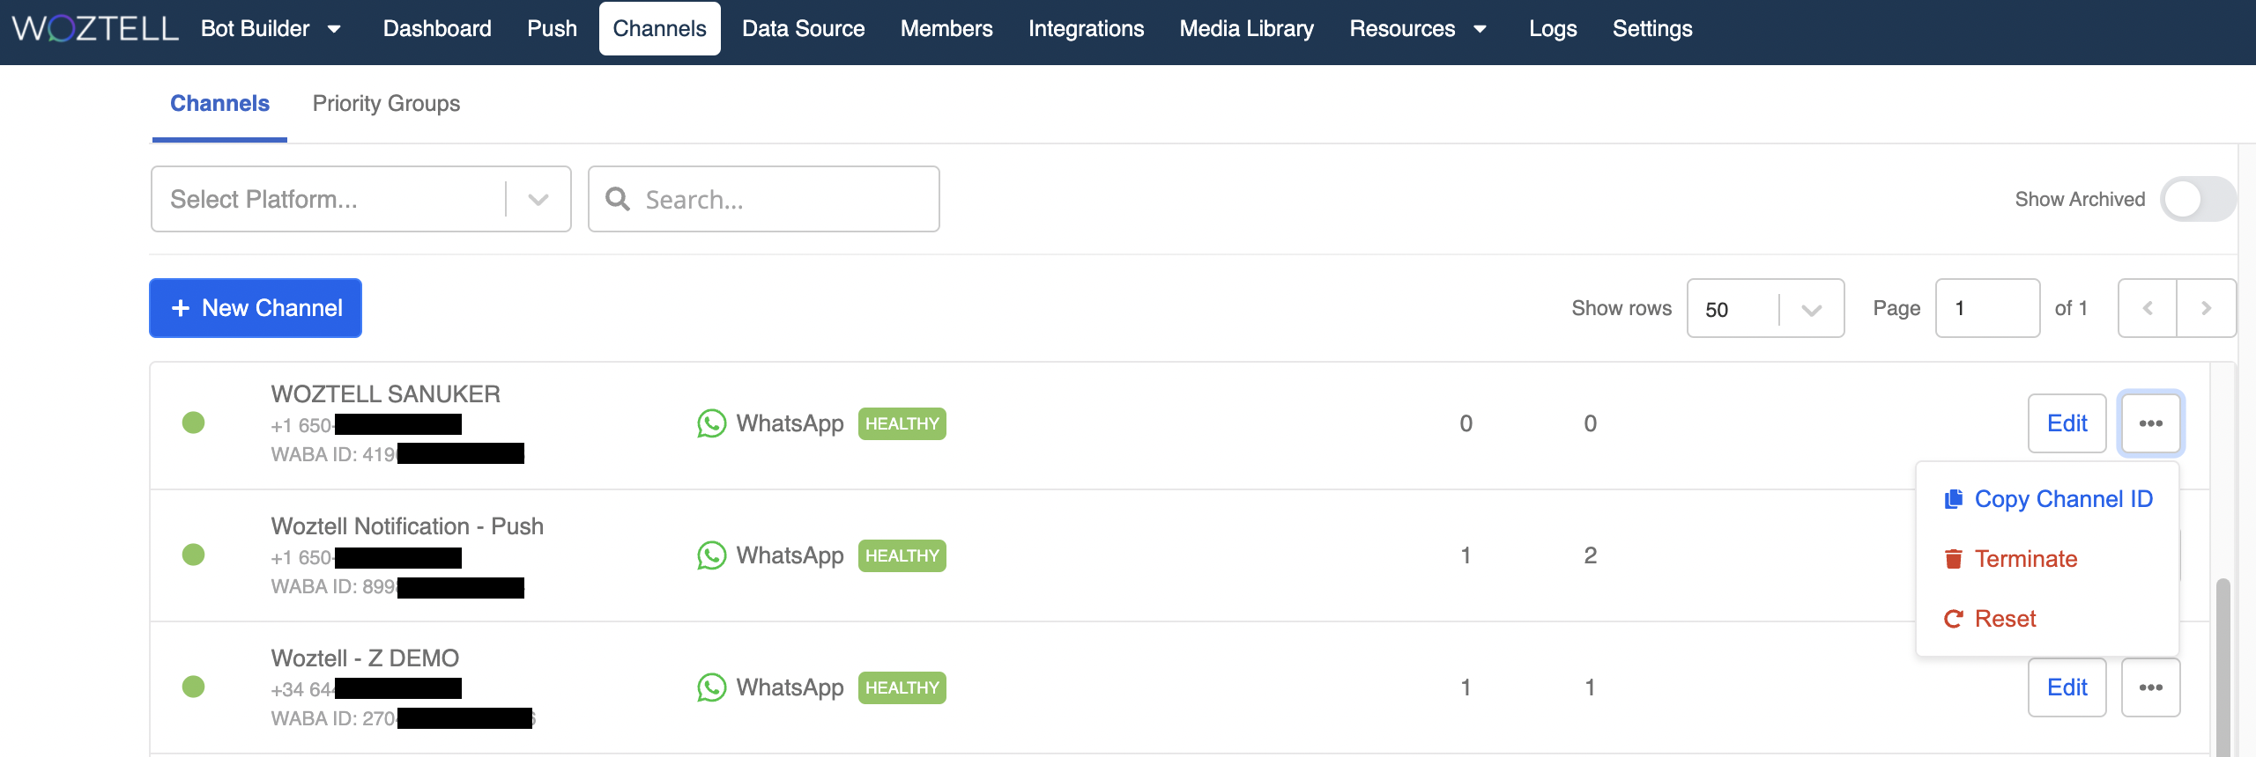The width and height of the screenshot is (2256, 757).
Task: Click the Woztell - Z DEMO name
Action: [365, 658]
